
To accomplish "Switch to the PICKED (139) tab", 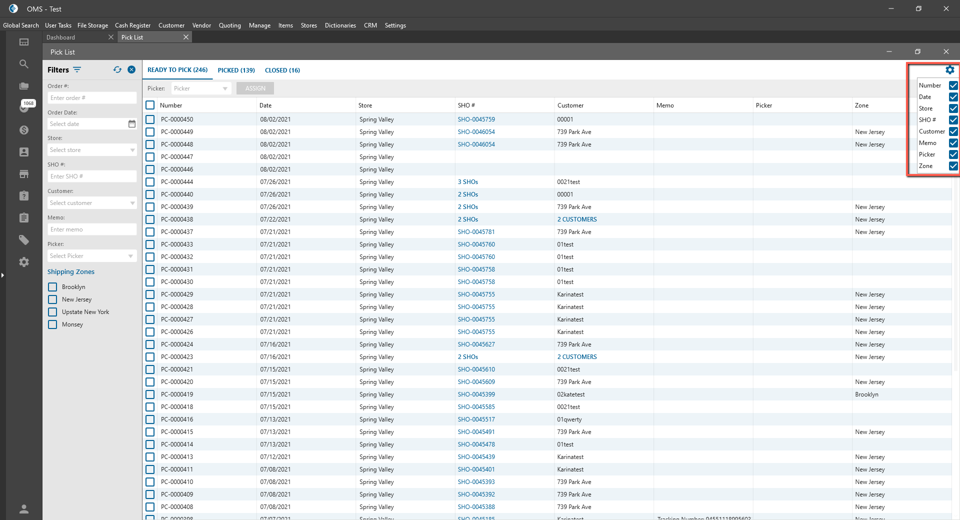I will [x=236, y=70].
